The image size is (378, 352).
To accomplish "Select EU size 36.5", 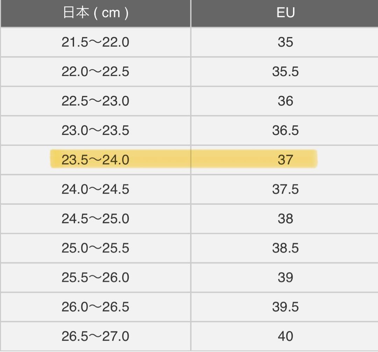I will click(285, 131).
